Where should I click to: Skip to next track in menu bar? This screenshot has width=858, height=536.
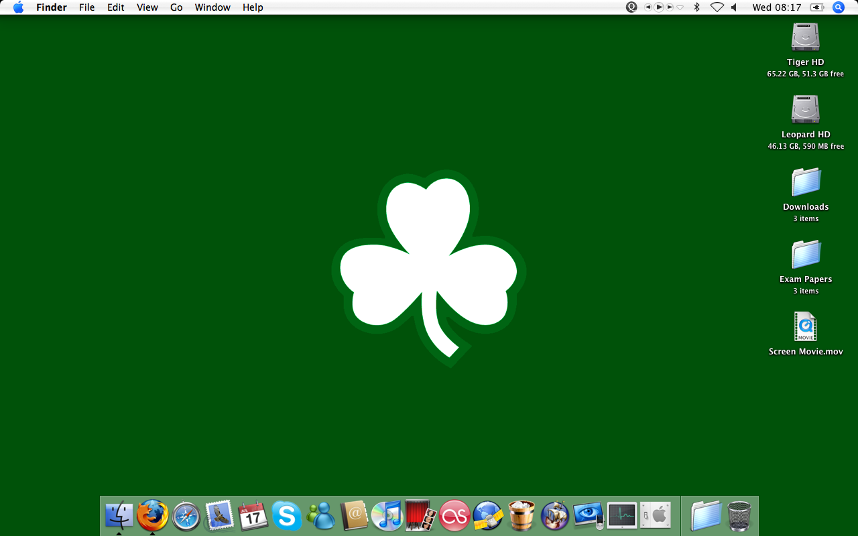(x=670, y=7)
